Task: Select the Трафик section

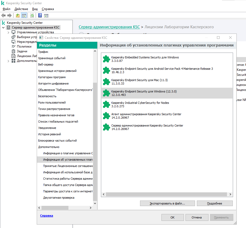Action: point(65,52)
